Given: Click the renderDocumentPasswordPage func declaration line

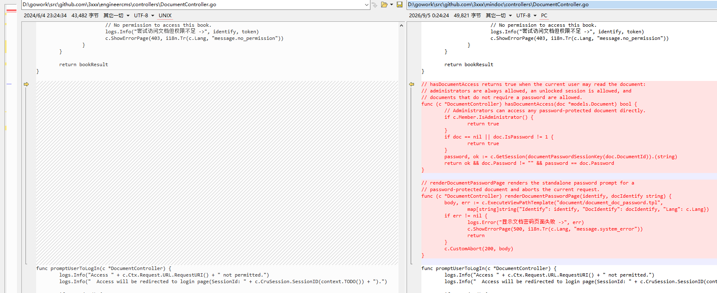Looking at the screenshot, I should (546, 196).
